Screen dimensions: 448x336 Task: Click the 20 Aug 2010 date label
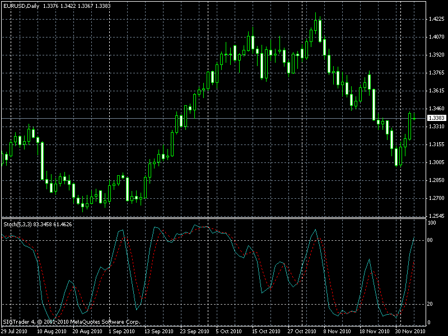click(x=87, y=332)
